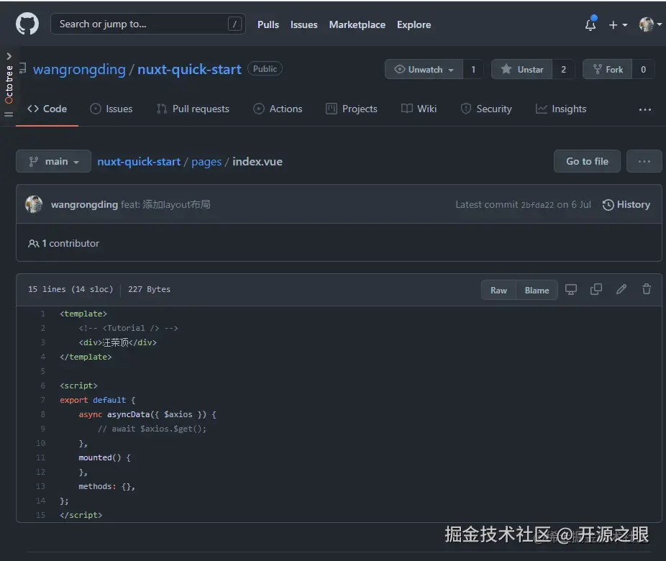View the Raw file
The width and height of the screenshot is (666, 561).
(498, 290)
